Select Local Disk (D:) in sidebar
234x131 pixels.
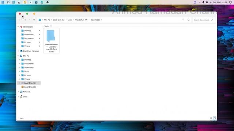point(30,87)
